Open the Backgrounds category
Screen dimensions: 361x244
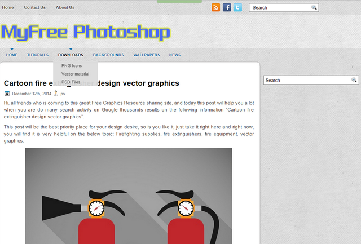108,55
